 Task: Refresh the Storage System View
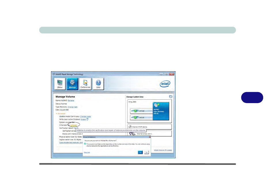pos(171,96)
